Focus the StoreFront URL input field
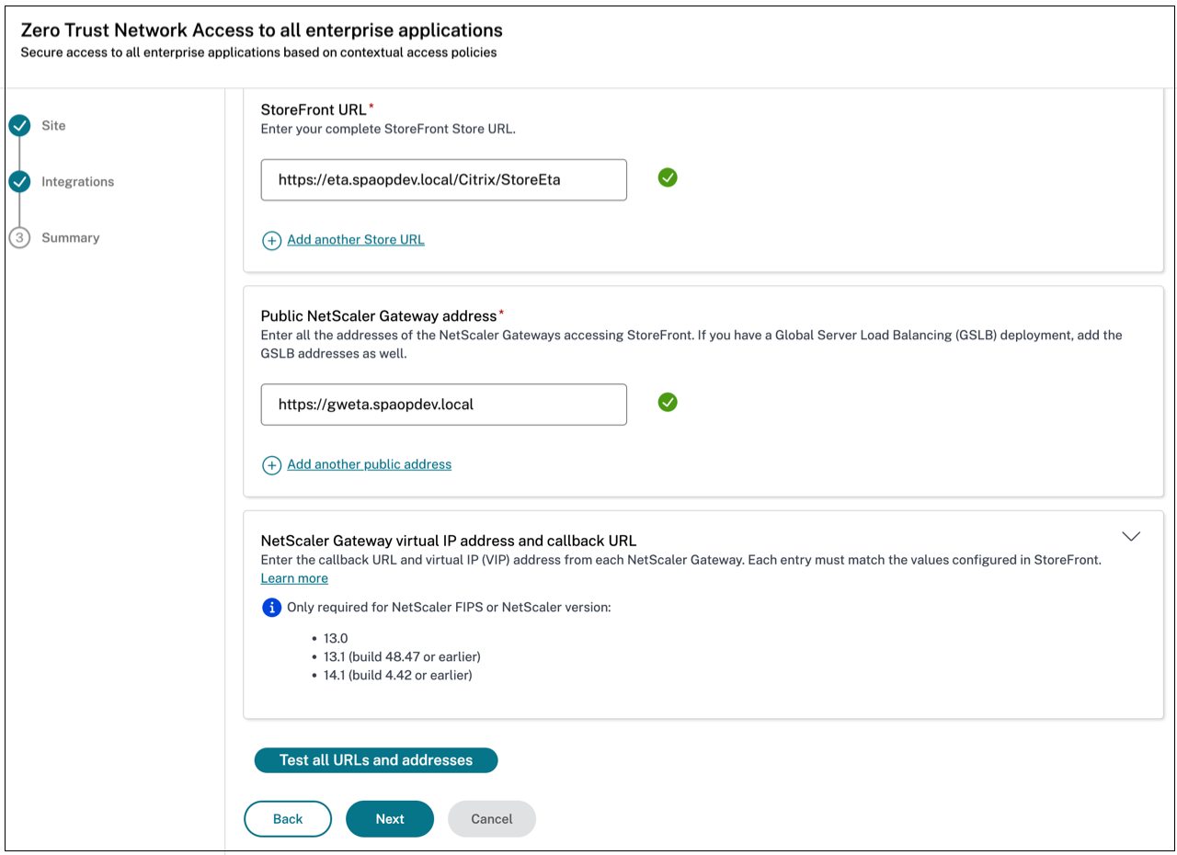This screenshot has width=1177, height=855. [443, 180]
